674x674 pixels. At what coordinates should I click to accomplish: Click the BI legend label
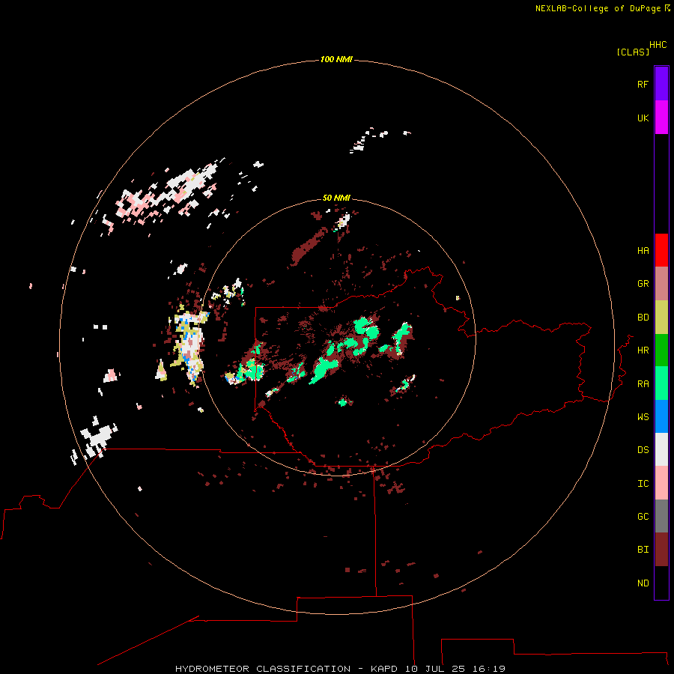[x=643, y=550]
